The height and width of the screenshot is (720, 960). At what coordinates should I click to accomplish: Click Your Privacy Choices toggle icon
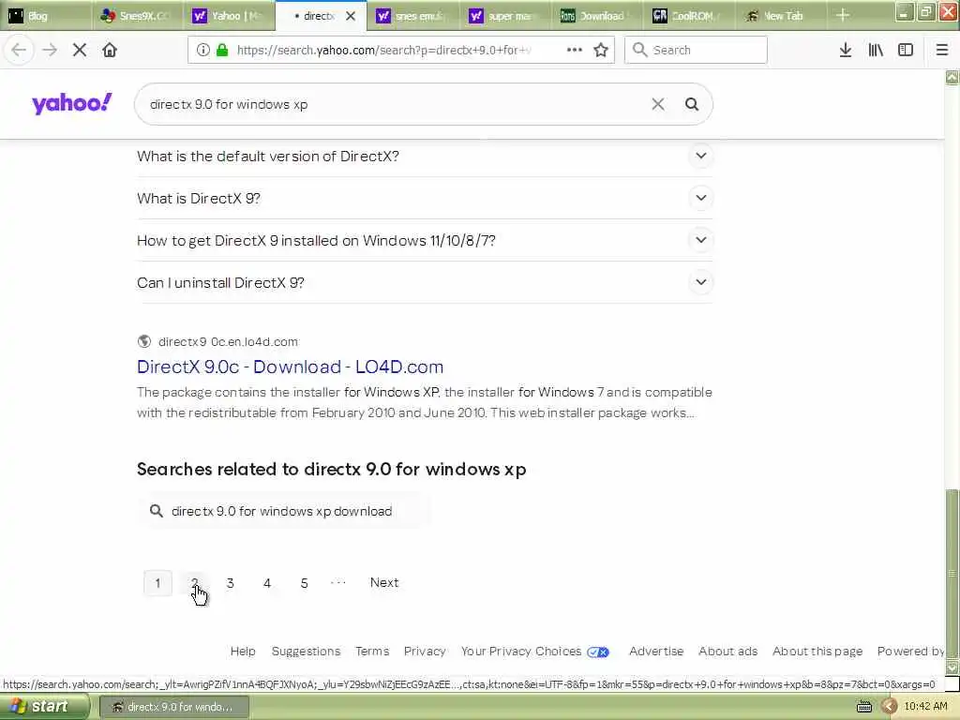coord(597,652)
